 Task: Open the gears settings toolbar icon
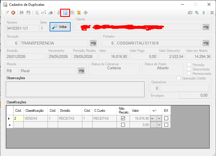(197, 13)
